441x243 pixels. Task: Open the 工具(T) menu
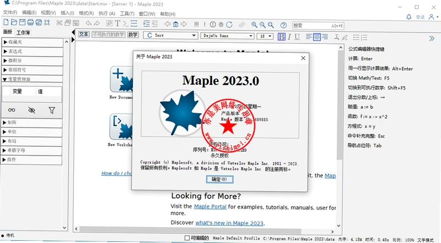[127, 13]
